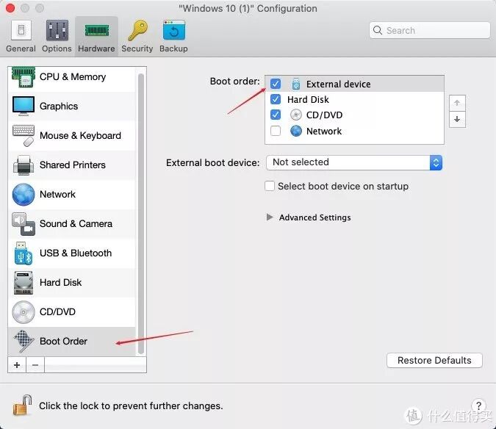Click the Shared Printers printer icon
This screenshot has width=496, height=429.
(24, 165)
